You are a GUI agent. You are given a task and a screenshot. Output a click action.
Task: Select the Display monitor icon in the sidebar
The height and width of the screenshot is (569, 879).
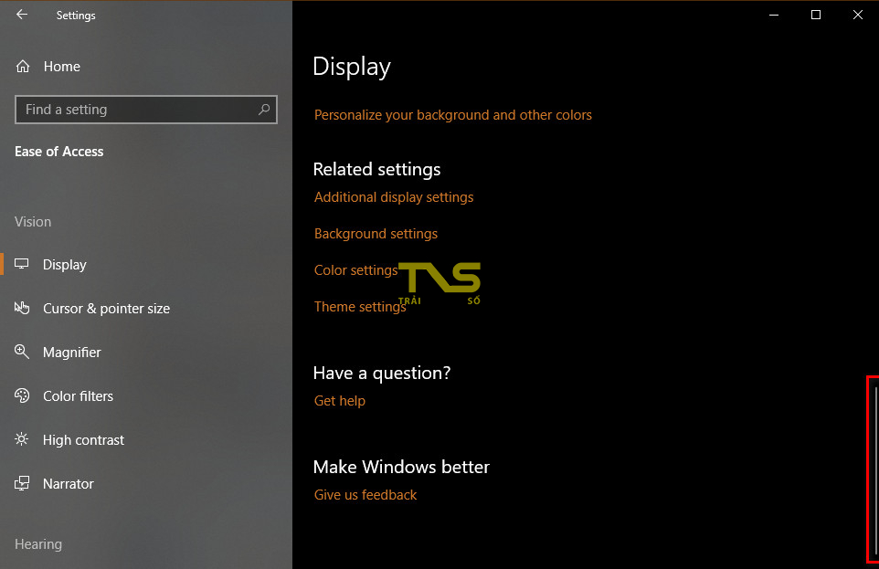[x=23, y=265]
